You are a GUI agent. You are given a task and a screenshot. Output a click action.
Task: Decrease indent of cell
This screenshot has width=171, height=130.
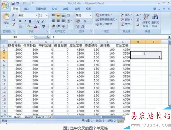tap(53, 26)
